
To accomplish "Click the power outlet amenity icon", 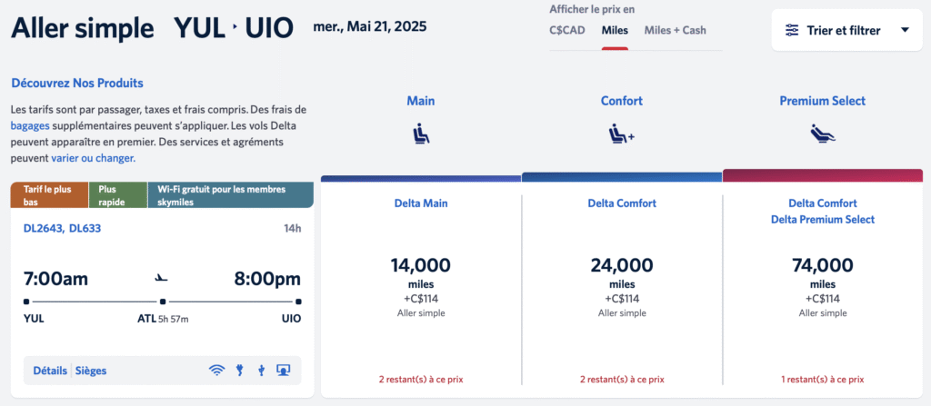I will pyautogui.click(x=239, y=370).
